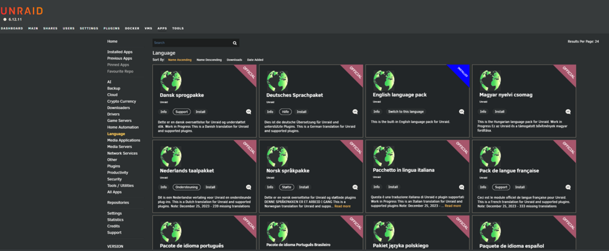This screenshot has height=251, width=609.
Task: Open Credits in the sidebar
Action: pyautogui.click(x=113, y=226)
